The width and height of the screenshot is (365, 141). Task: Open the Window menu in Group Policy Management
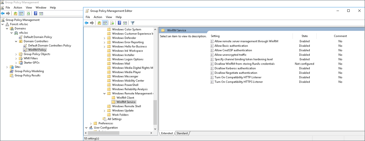(41, 8)
